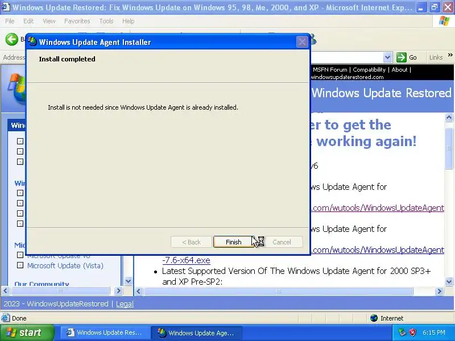Open the Favorites menu in Internet Explorer
The width and height of the screenshot is (455, 341).
point(77,21)
